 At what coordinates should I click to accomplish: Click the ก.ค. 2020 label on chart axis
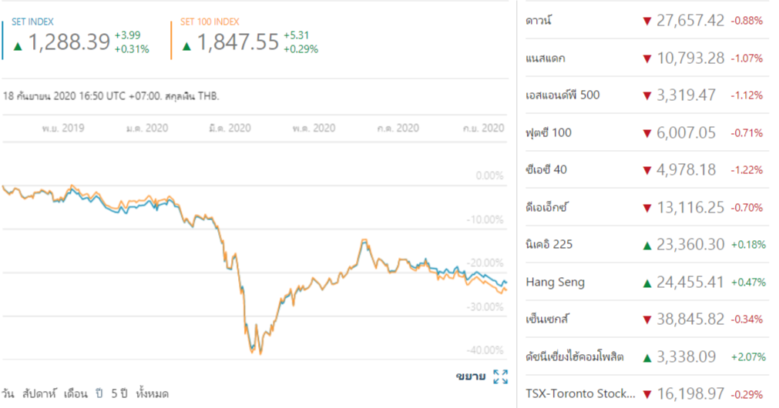point(397,129)
